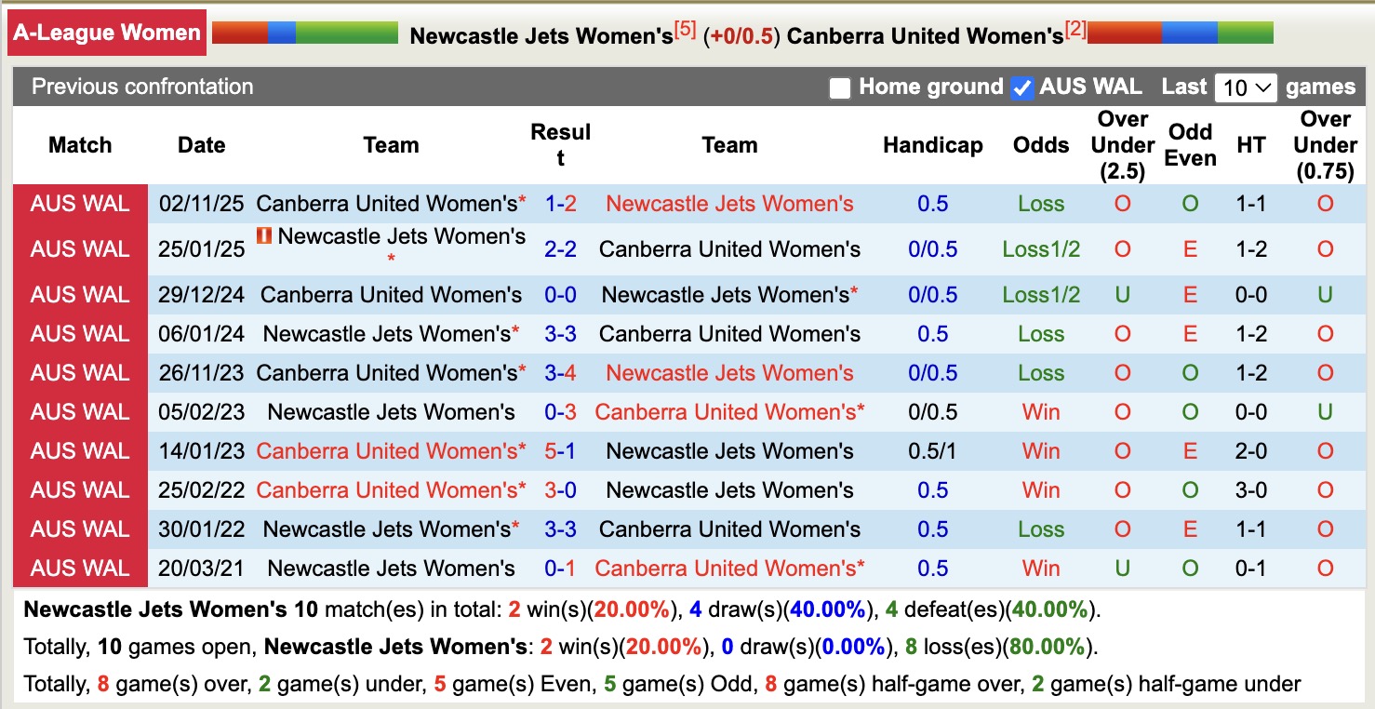Click the AUS WAL label on 02/11/25 row
Screen dimensions: 1375x709
coord(80,203)
